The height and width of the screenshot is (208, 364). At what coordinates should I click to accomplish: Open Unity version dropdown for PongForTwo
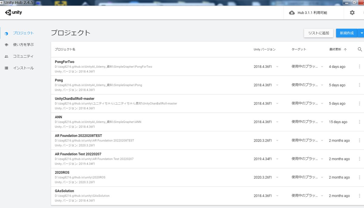click(277, 67)
